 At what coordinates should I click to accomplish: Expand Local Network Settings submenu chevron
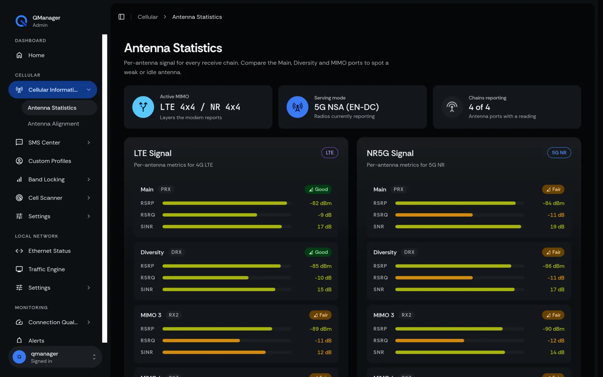point(89,288)
